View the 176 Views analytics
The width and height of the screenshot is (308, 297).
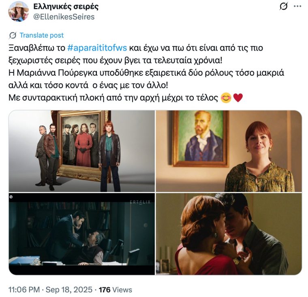(x=115, y=290)
